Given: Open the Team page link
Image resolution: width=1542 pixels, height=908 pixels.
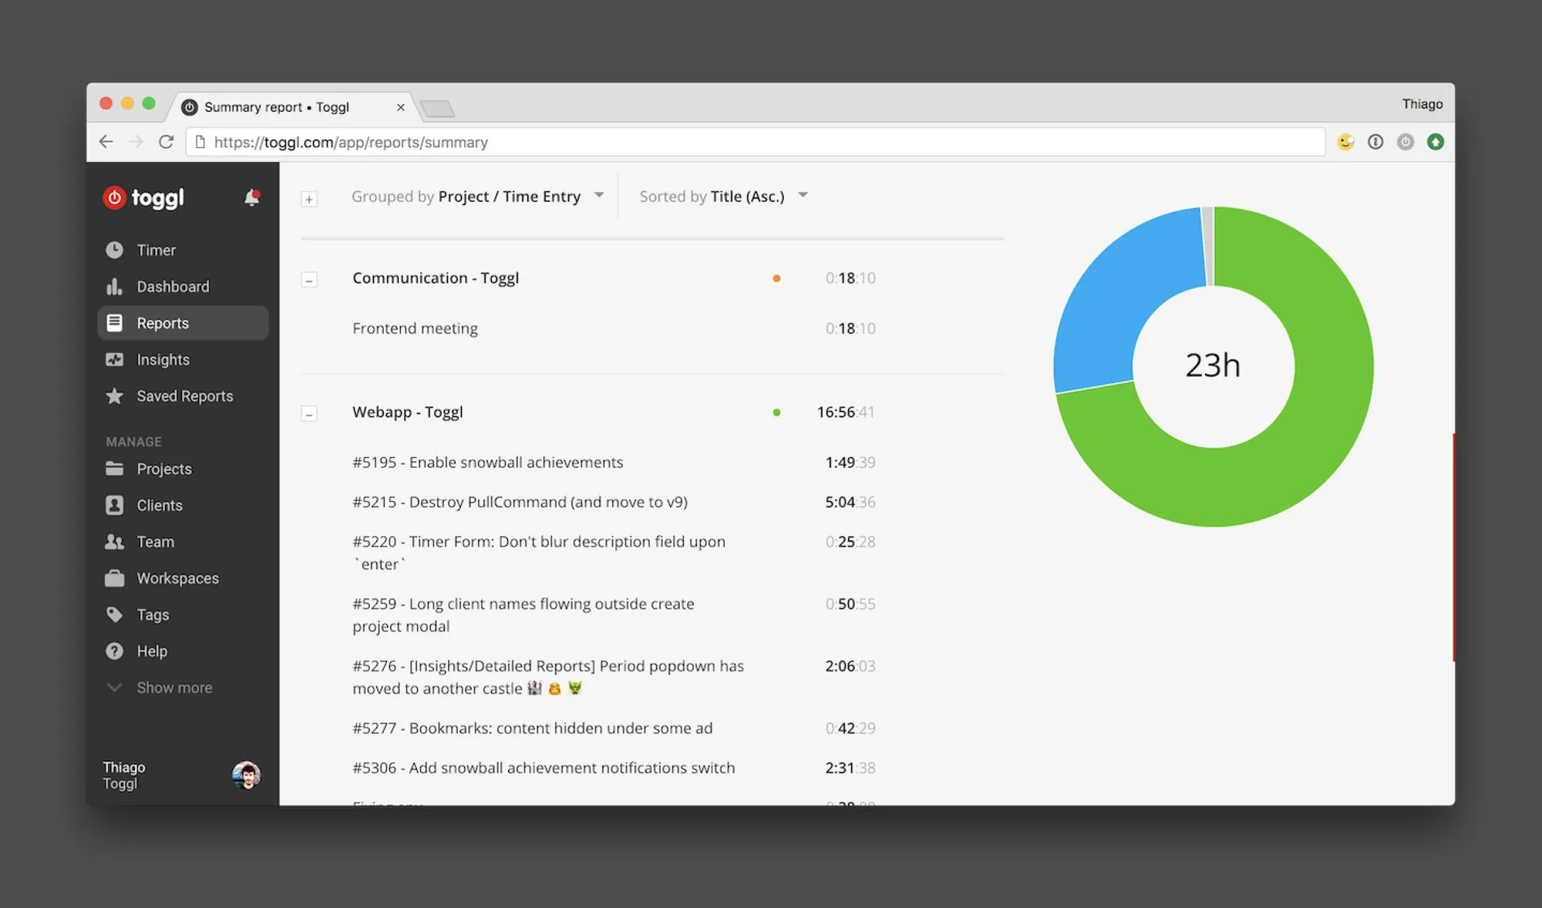Looking at the screenshot, I should coord(155,542).
